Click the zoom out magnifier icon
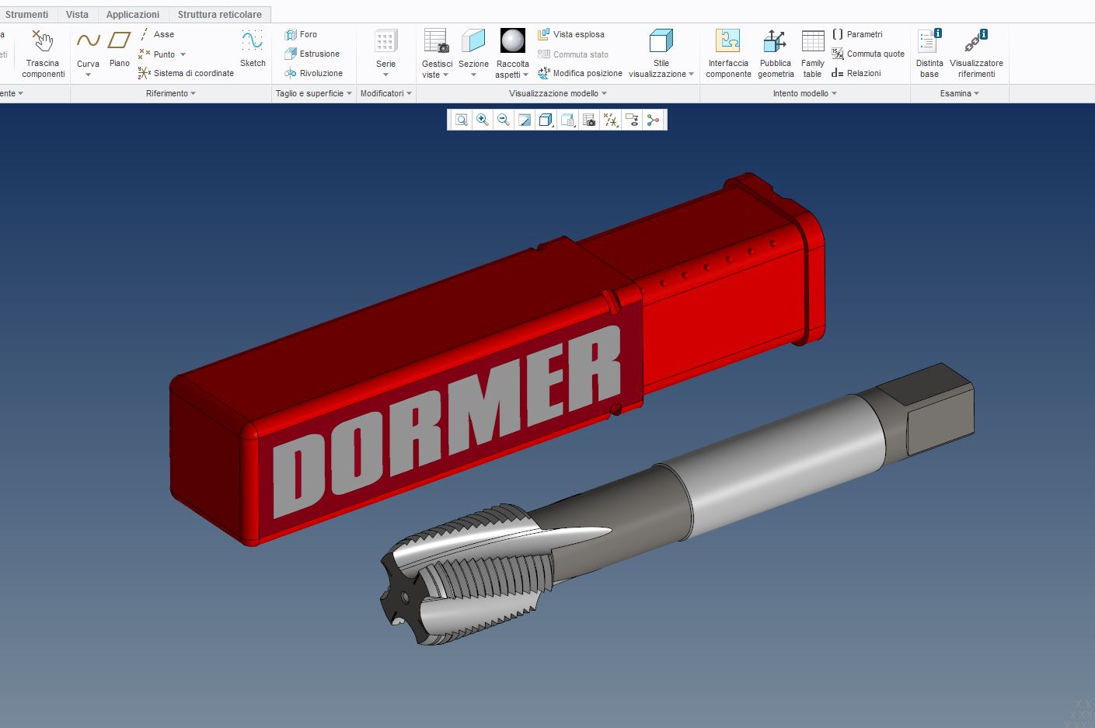The height and width of the screenshot is (728, 1095). [504, 120]
